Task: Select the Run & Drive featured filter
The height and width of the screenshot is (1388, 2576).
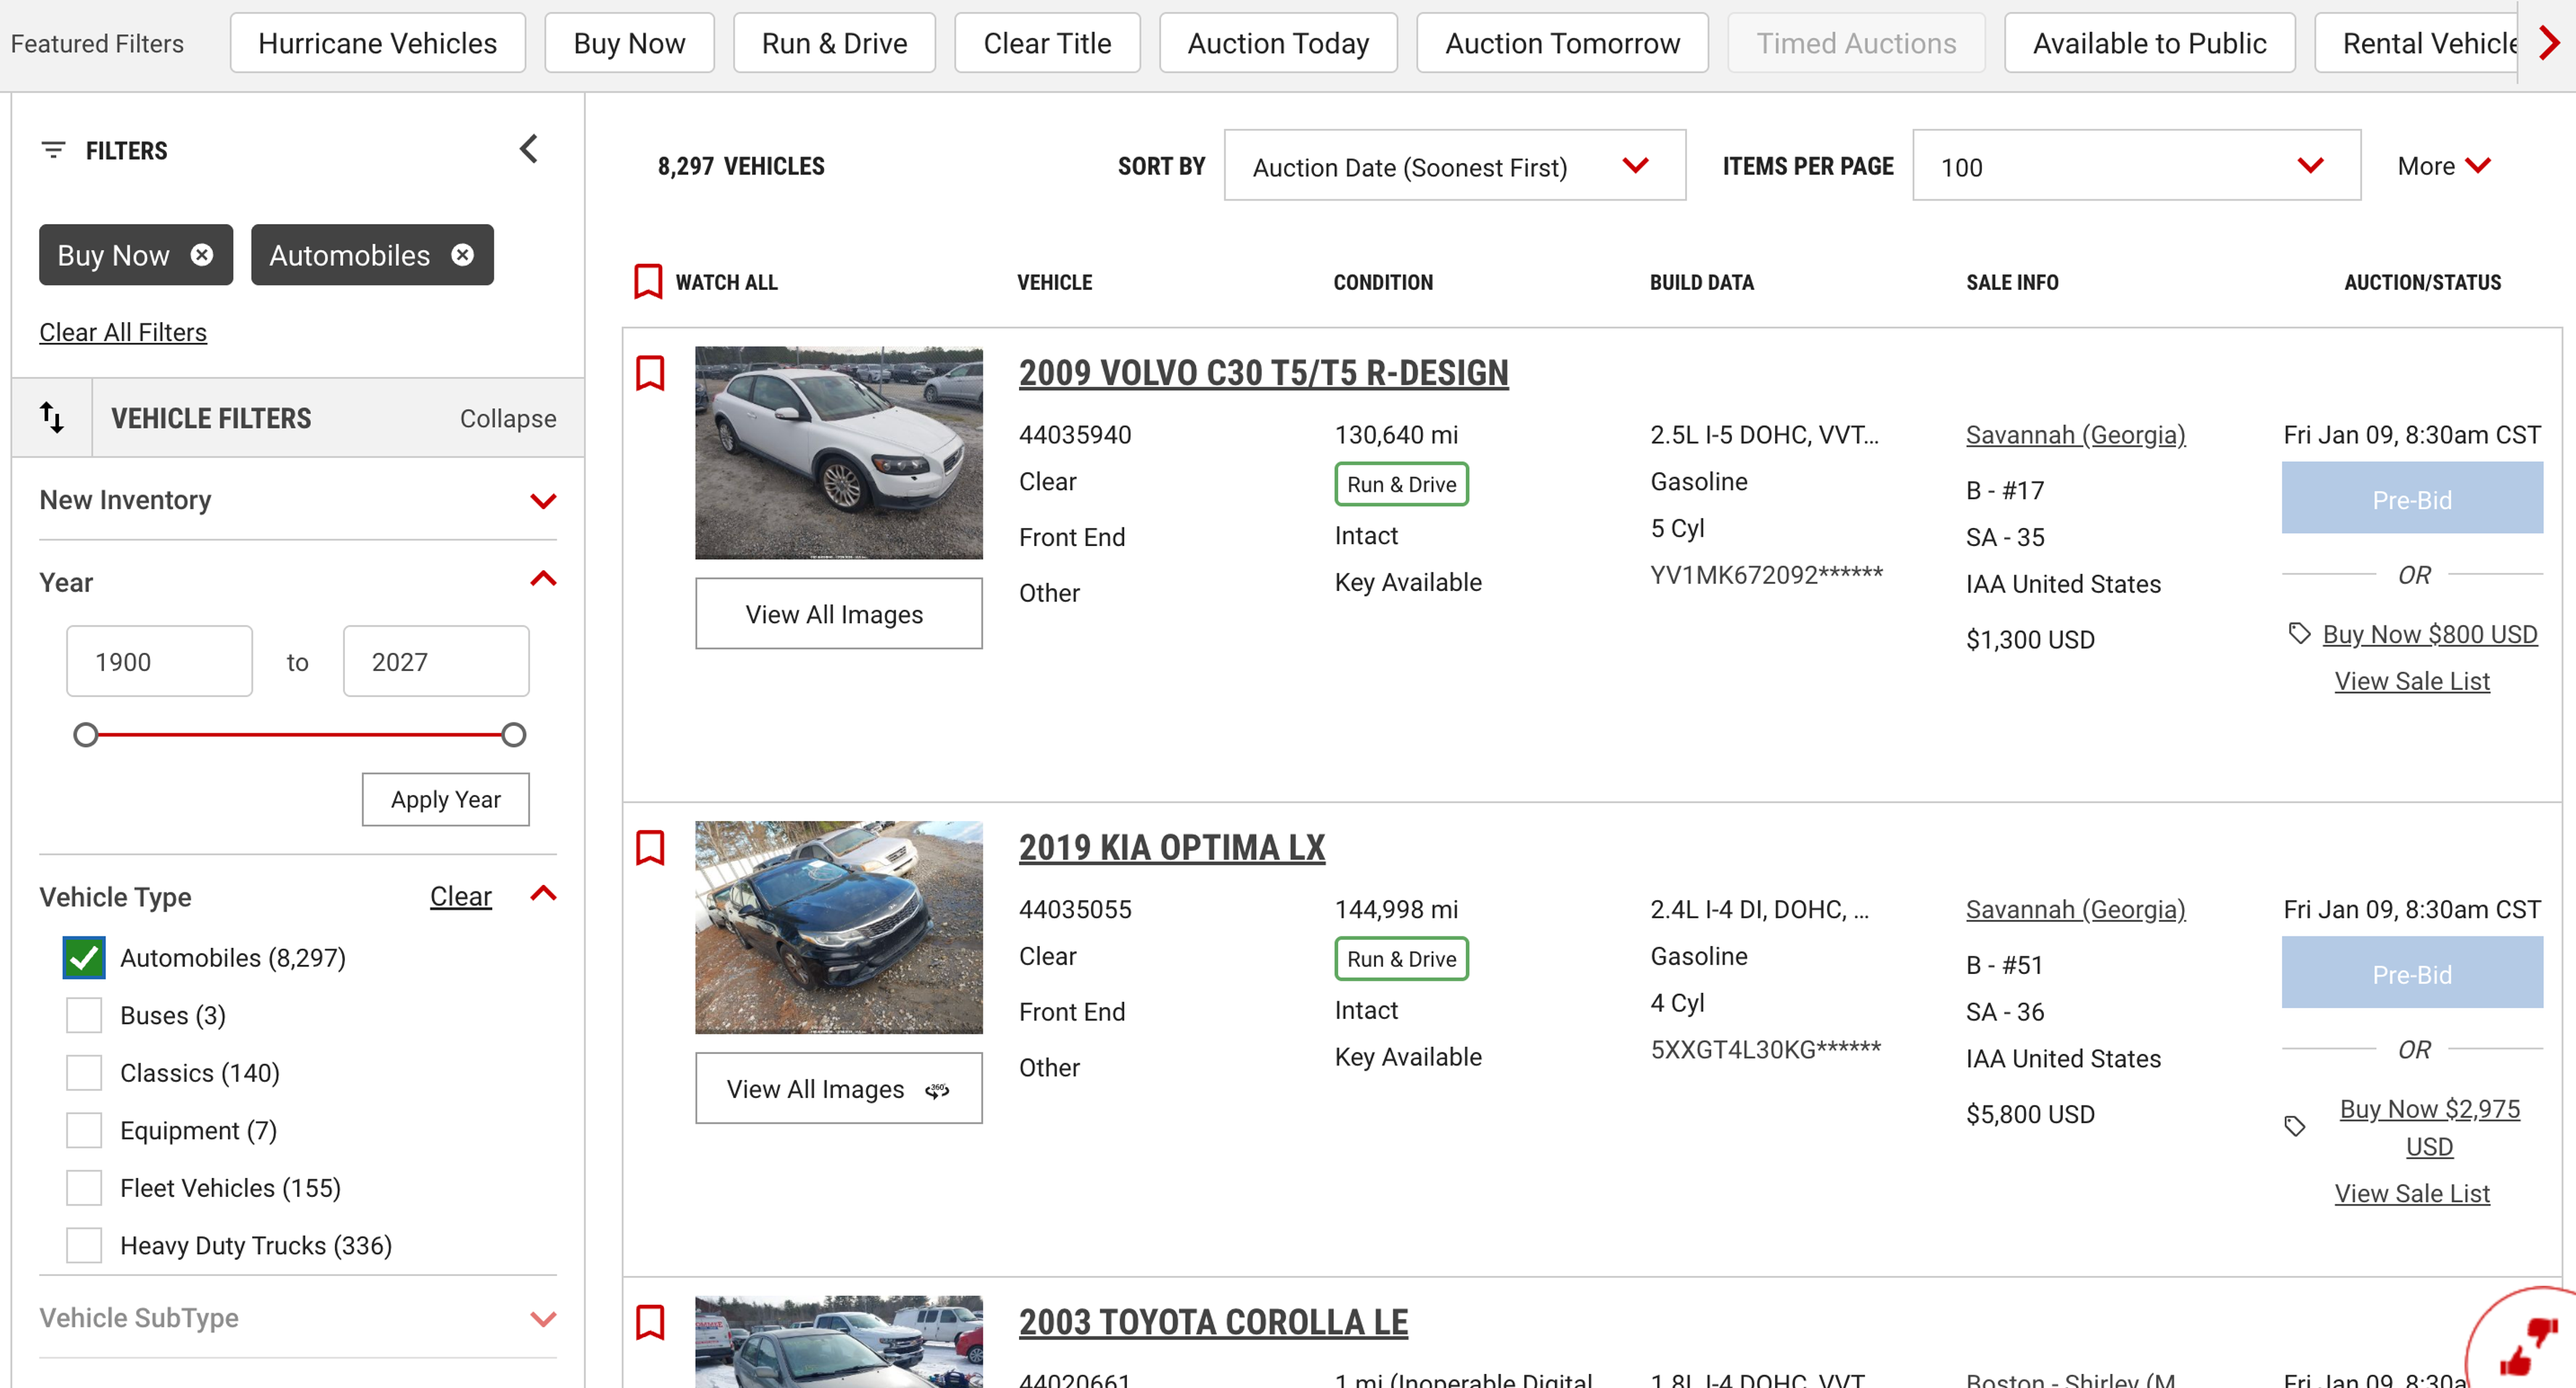Action: (x=834, y=43)
